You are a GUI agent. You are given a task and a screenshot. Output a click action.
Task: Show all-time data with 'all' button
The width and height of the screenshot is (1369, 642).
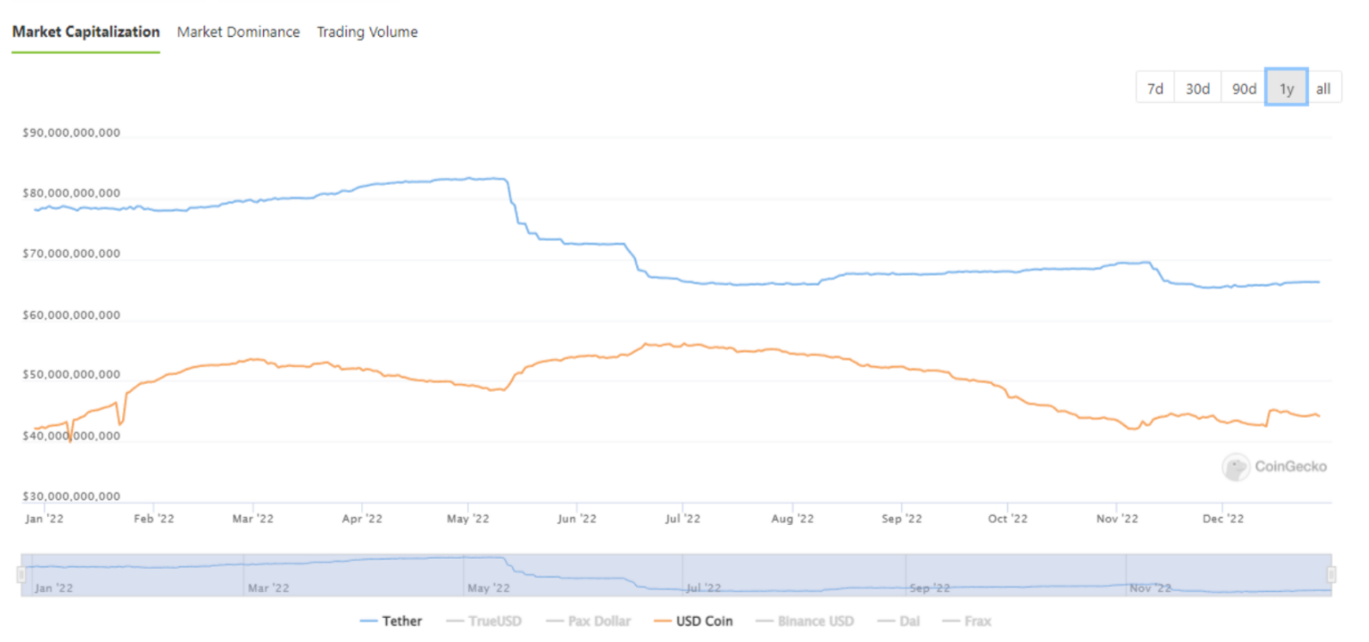pos(1323,89)
